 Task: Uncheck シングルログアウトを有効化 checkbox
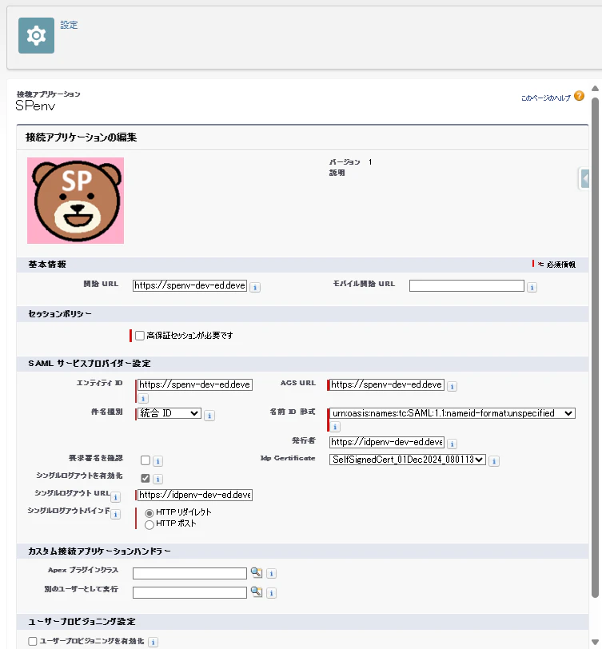point(146,478)
